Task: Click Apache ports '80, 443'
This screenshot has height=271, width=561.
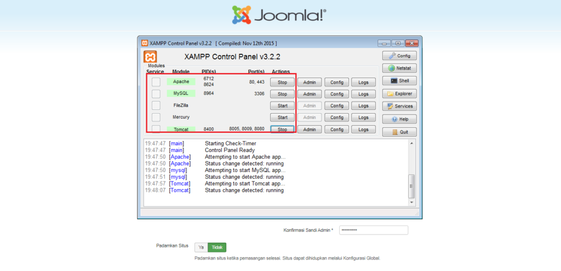Action: coord(257,82)
